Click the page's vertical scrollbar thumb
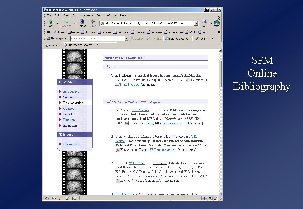303x209 pixels. click(x=221, y=74)
